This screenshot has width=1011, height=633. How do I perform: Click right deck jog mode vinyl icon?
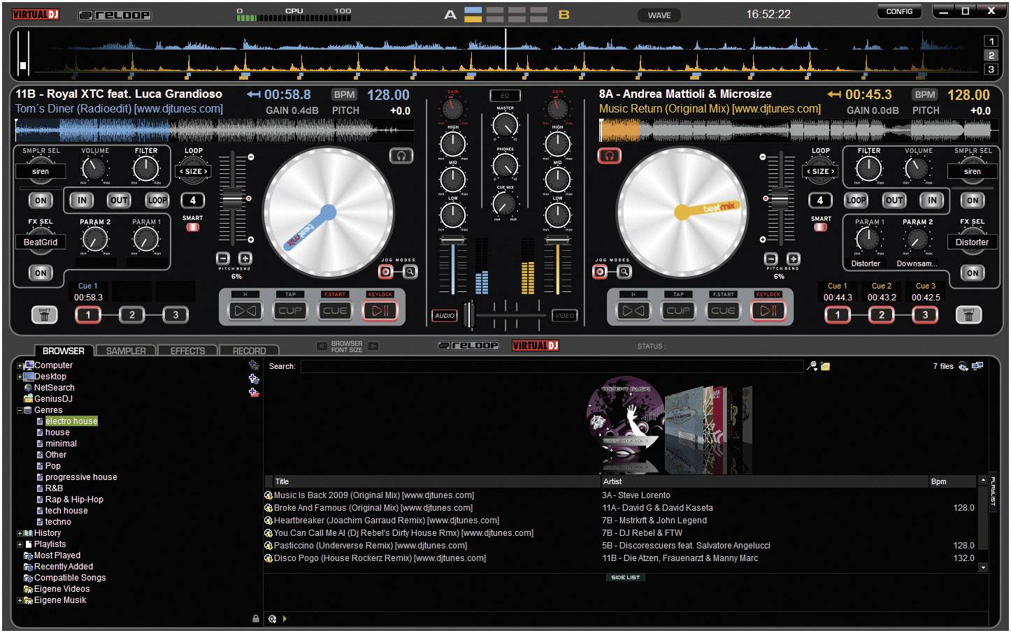600,272
